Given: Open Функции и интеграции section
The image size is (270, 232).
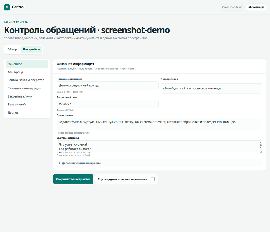Looking at the screenshot, I should [x=27, y=88].
